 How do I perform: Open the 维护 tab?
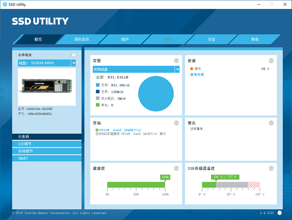pyautogui.click(x=125, y=39)
